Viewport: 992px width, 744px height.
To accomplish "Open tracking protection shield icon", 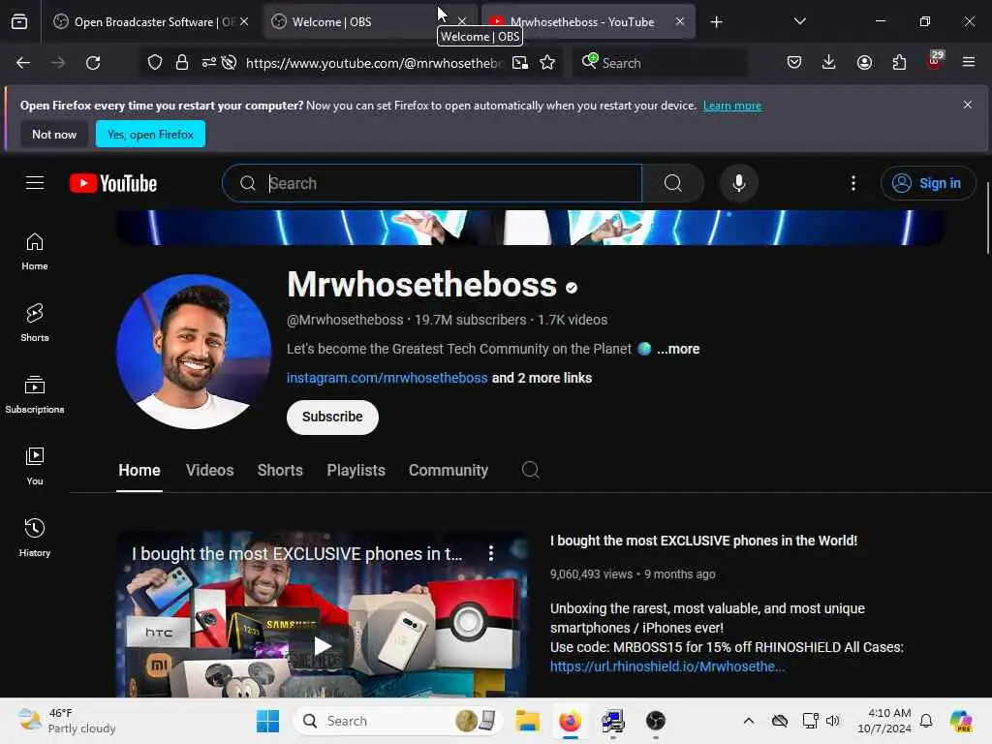I will (155, 63).
